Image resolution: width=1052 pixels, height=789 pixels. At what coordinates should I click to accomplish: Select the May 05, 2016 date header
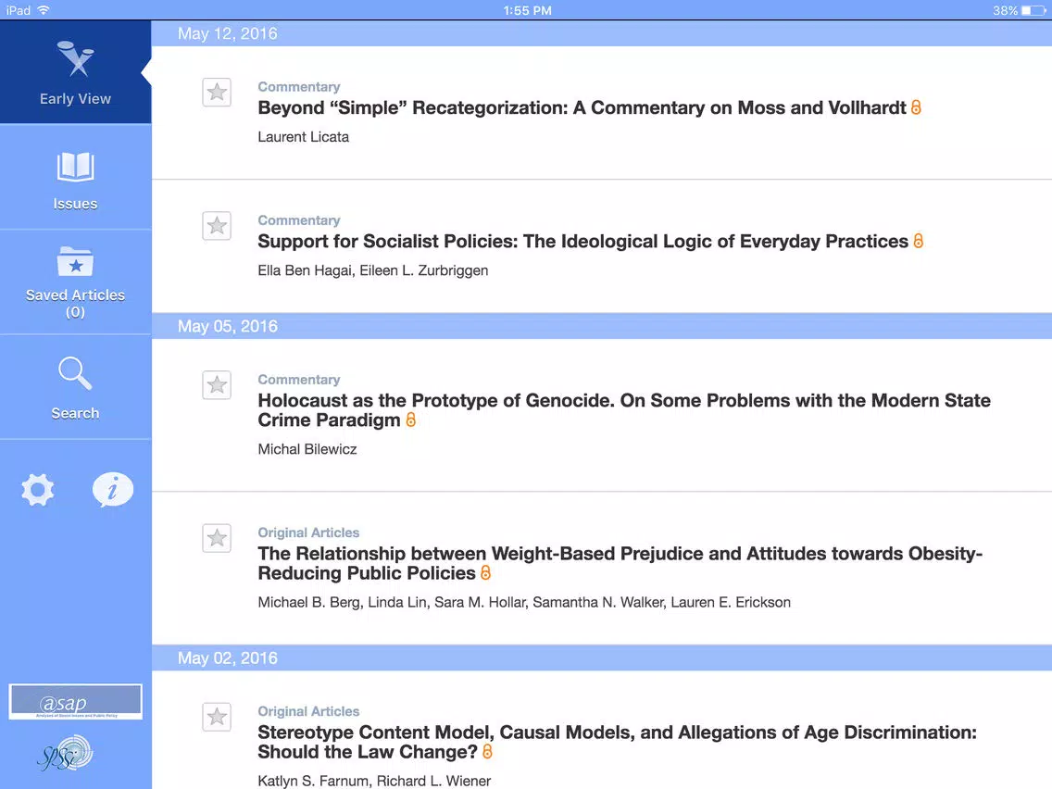(x=602, y=326)
